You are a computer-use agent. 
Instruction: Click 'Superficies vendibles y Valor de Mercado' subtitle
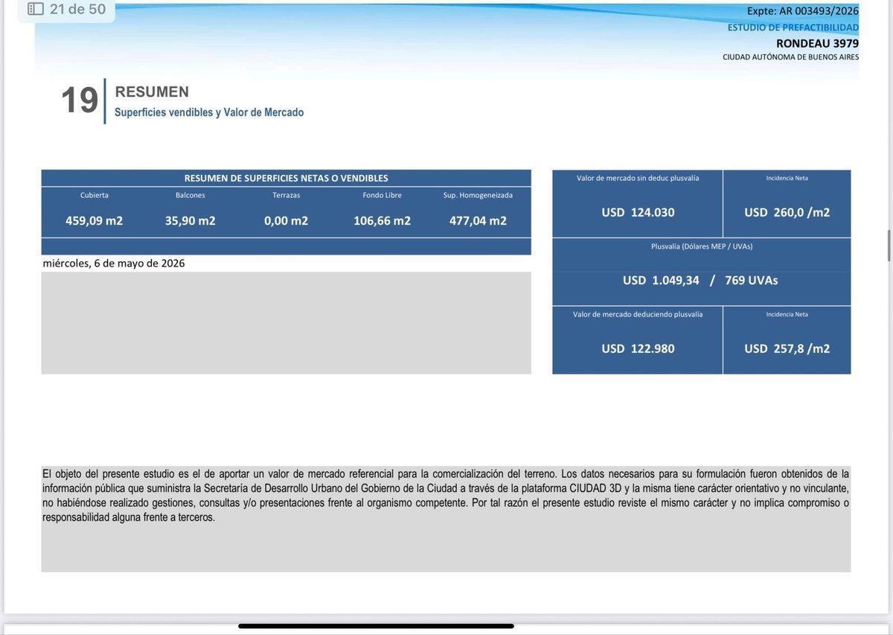(x=209, y=112)
